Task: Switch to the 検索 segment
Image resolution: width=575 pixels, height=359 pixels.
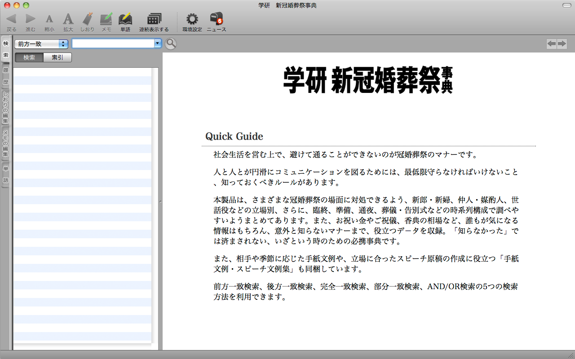Action: tap(29, 57)
